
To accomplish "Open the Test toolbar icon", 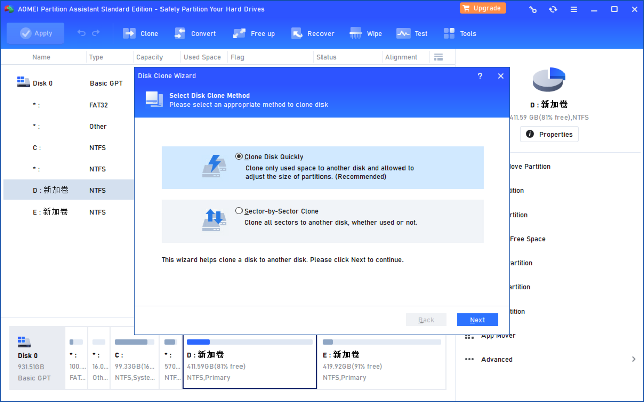I will [412, 33].
